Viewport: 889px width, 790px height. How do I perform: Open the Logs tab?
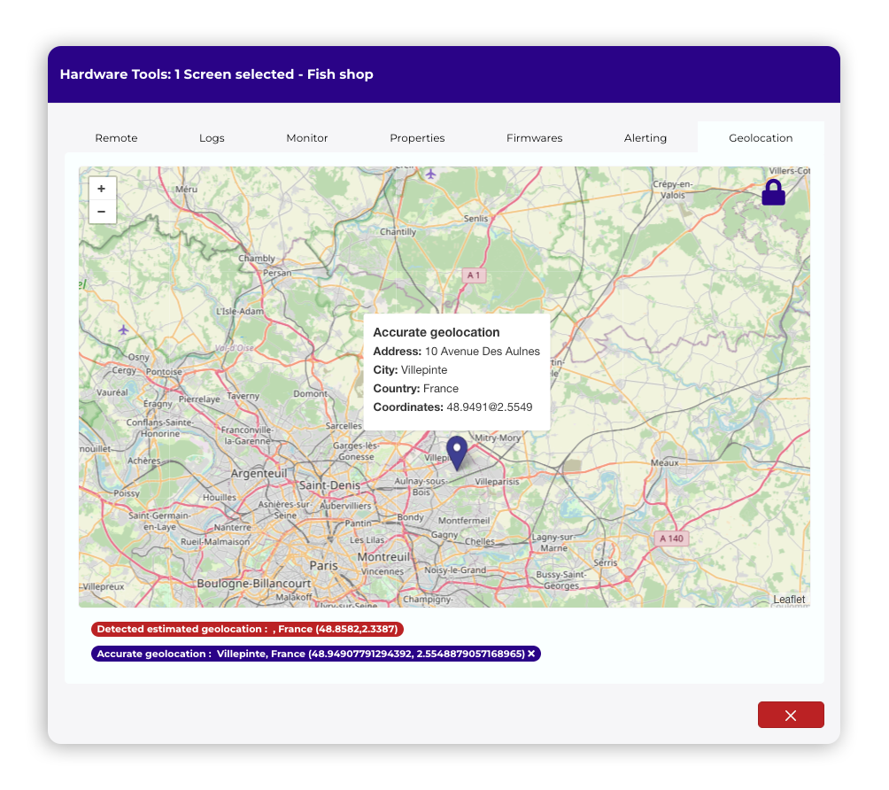(x=212, y=138)
